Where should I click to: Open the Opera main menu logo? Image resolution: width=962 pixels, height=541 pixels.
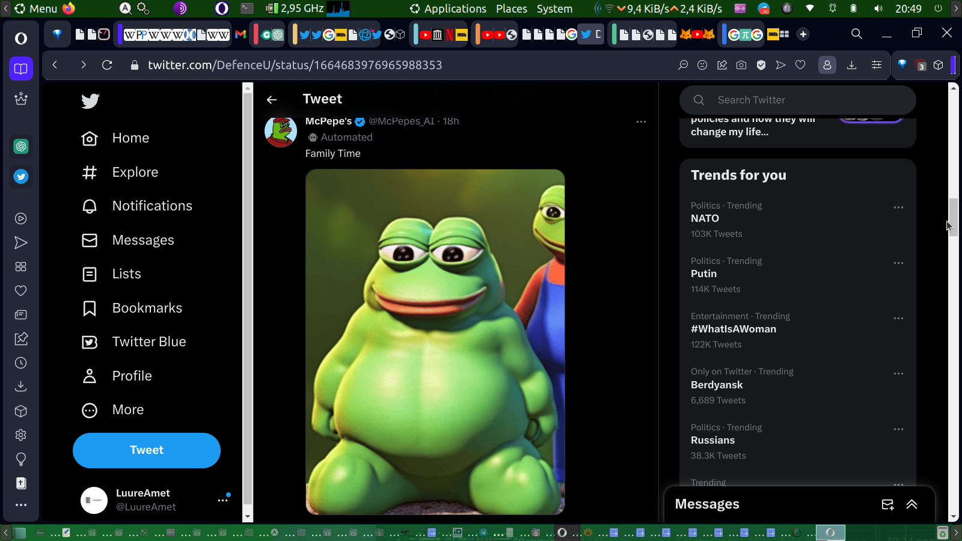pyautogui.click(x=21, y=38)
